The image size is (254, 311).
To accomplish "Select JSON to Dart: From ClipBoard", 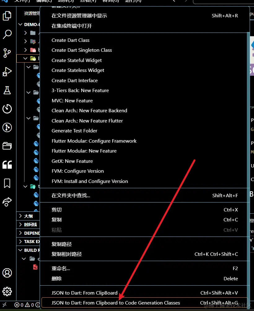I will 145,293.
